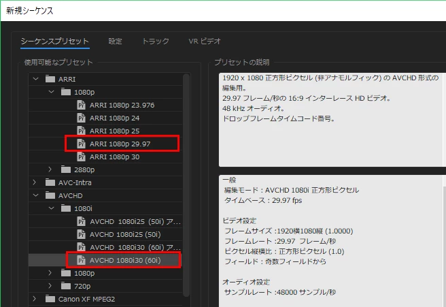This screenshot has width=446, height=307.
Task: Click preset icon for selected AVCHD 1080i30 (60i)
Action: 82,260
